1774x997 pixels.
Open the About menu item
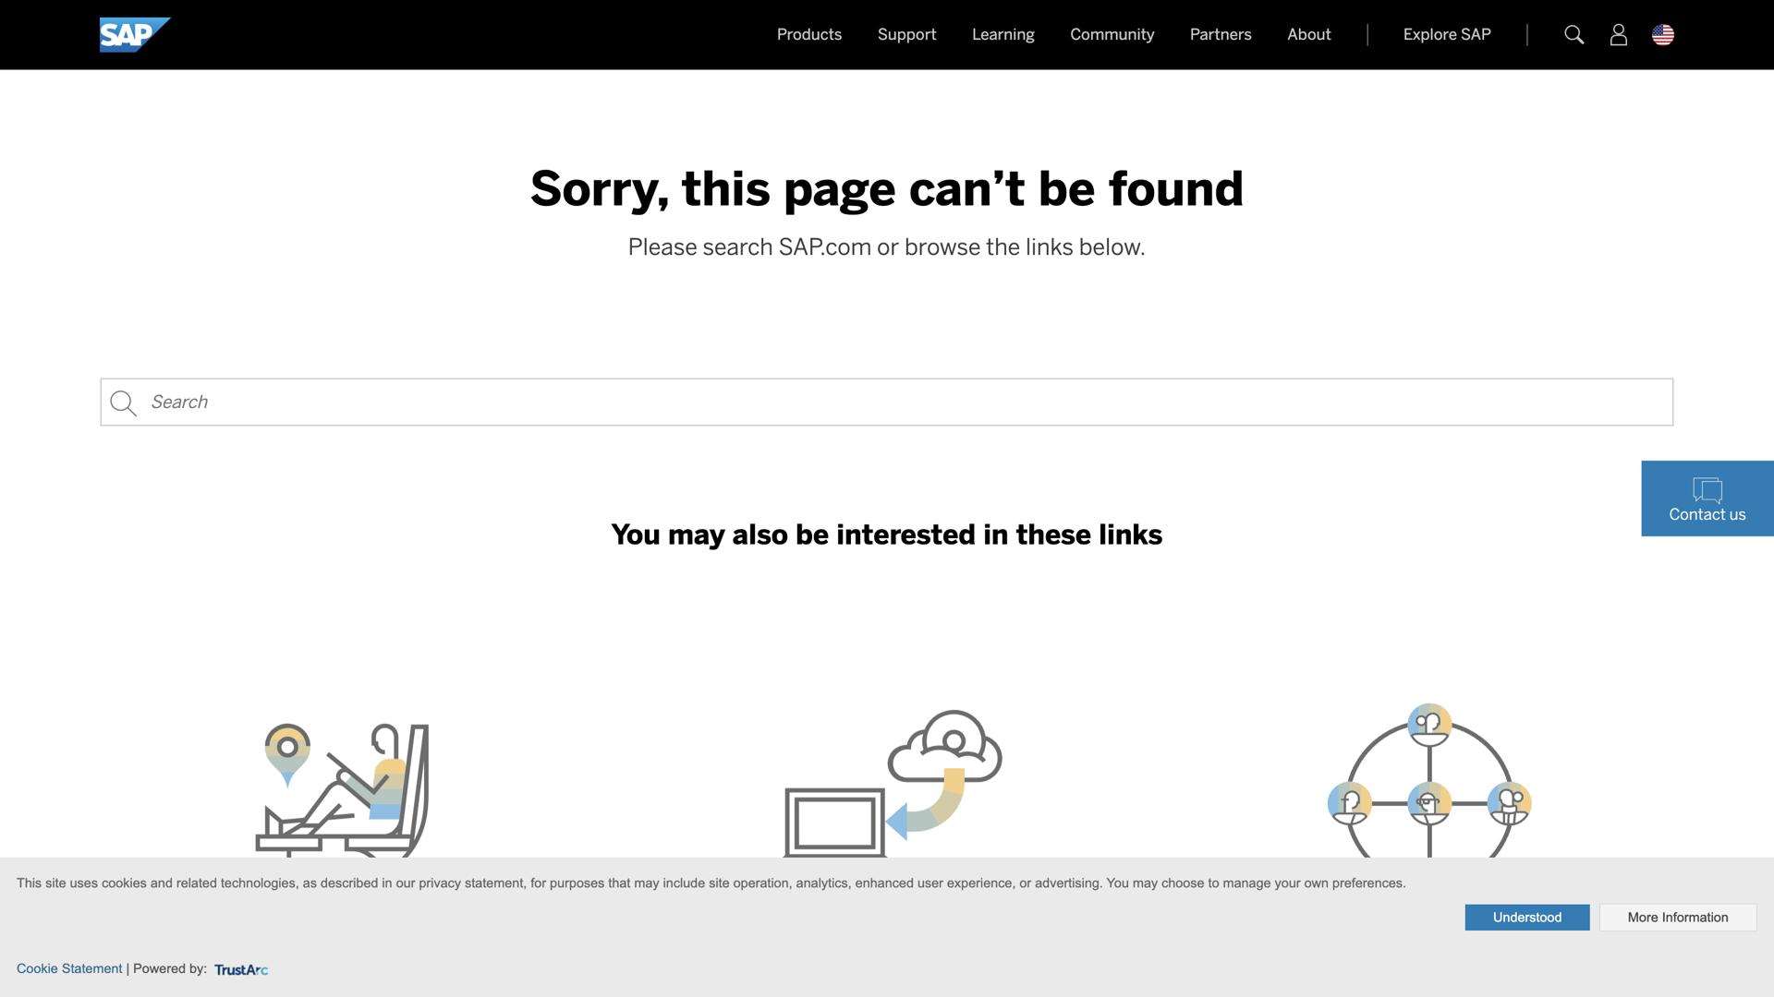pyautogui.click(x=1309, y=35)
